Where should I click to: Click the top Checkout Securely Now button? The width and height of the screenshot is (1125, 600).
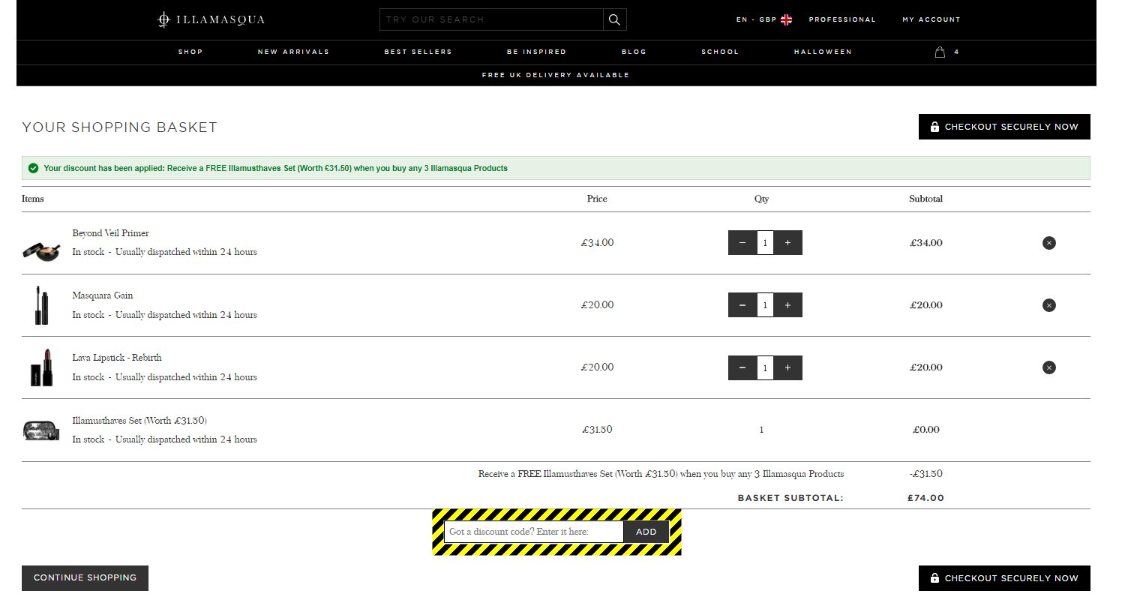click(x=1004, y=127)
